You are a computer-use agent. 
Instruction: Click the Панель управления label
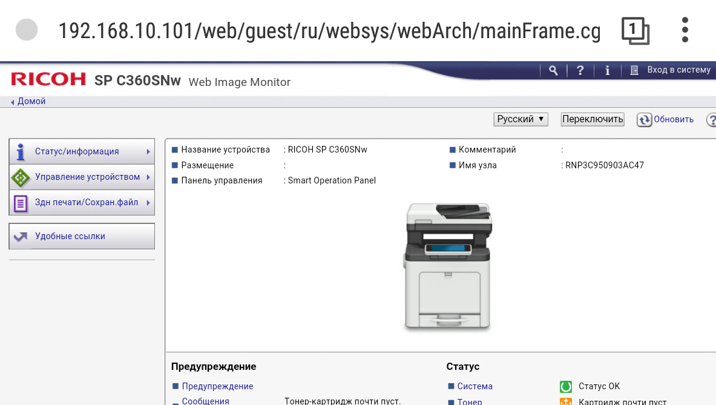222,180
